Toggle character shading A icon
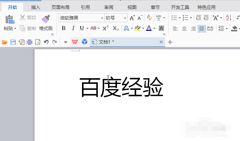 pos(161,28)
